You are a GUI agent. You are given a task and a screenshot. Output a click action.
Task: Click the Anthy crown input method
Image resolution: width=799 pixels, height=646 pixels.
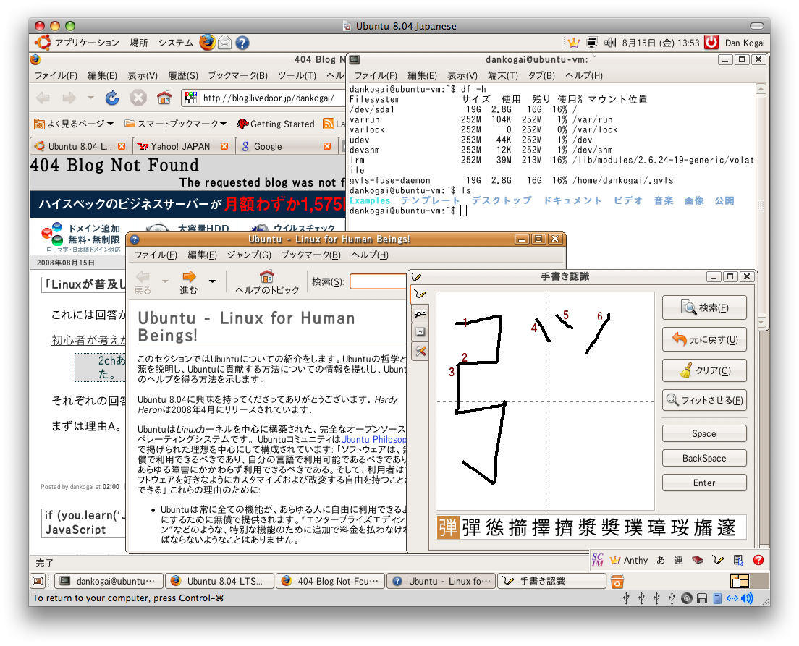tap(629, 560)
